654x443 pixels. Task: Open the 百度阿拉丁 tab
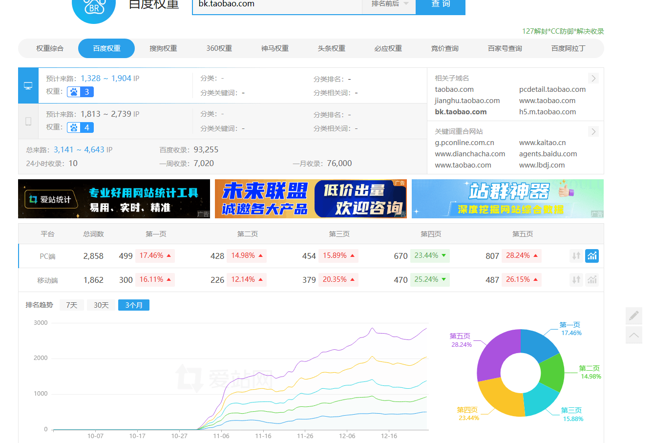(x=568, y=48)
